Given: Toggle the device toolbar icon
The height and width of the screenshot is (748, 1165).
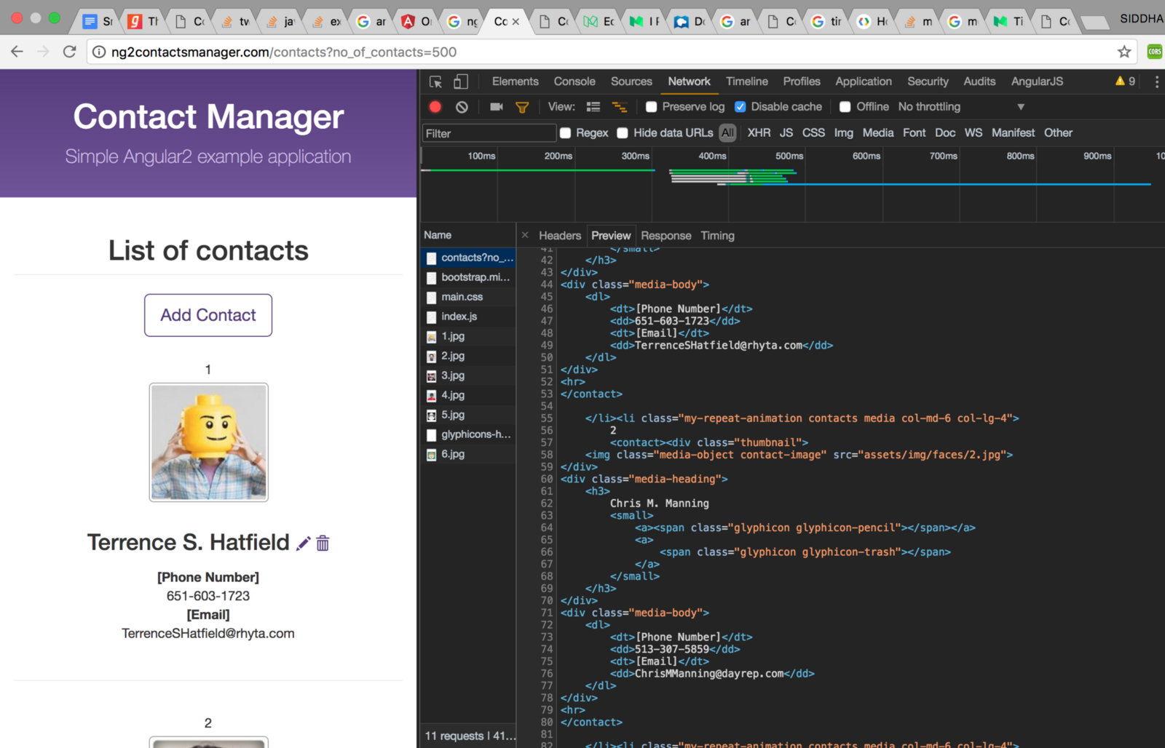Looking at the screenshot, I should pyautogui.click(x=461, y=81).
